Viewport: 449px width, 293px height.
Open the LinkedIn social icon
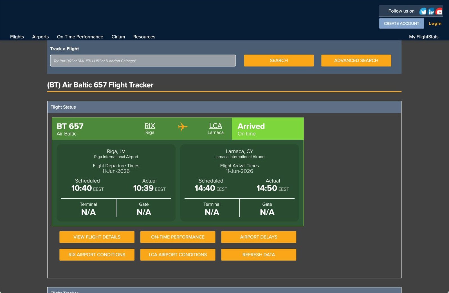[x=431, y=11]
